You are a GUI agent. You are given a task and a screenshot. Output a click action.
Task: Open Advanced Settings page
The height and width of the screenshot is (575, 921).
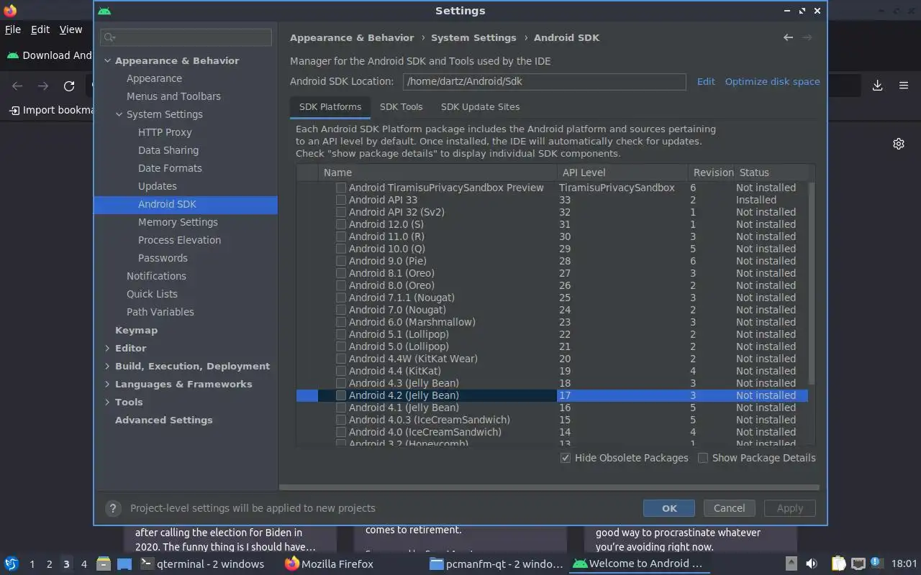(x=163, y=420)
